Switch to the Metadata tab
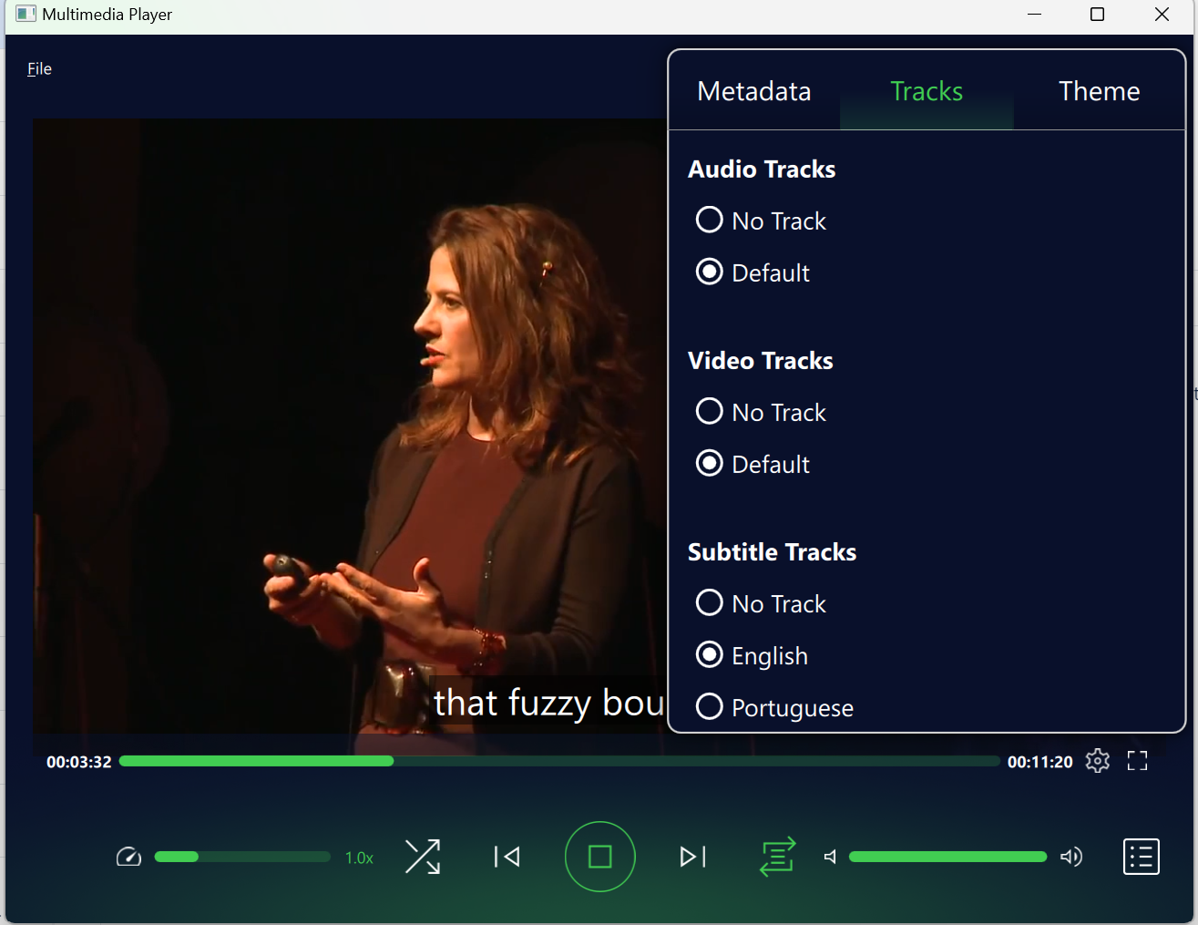The height and width of the screenshot is (925, 1198). pyautogui.click(x=753, y=91)
